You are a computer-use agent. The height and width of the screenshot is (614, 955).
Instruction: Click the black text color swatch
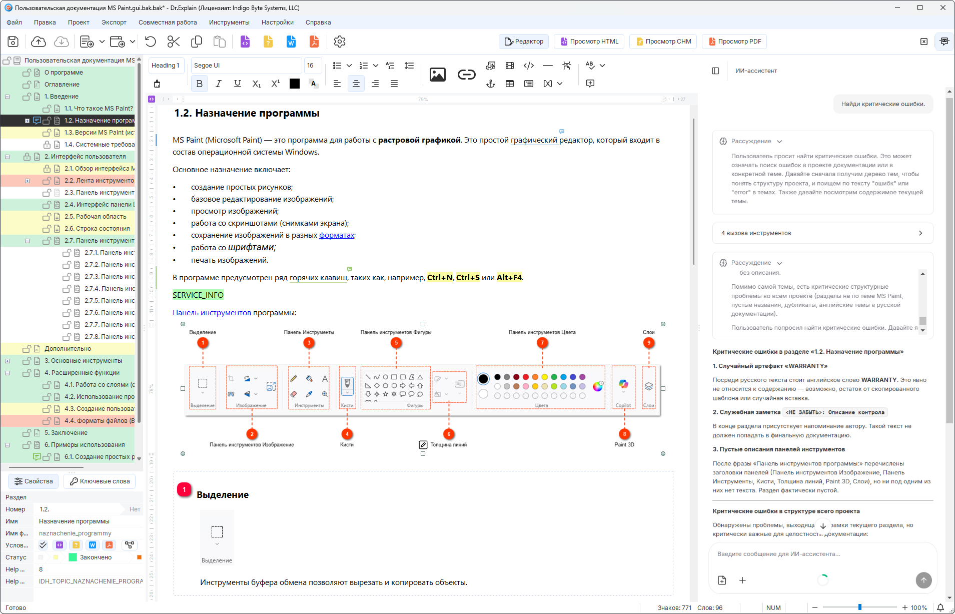pyautogui.click(x=295, y=84)
